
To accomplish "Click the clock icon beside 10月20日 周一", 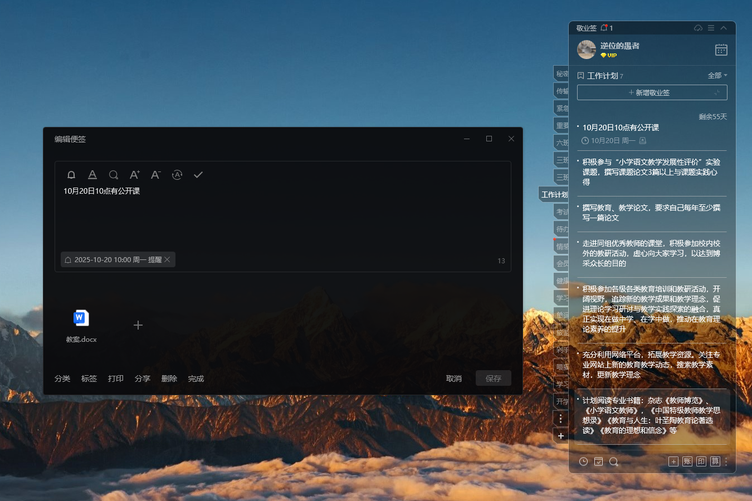I will tap(585, 141).
